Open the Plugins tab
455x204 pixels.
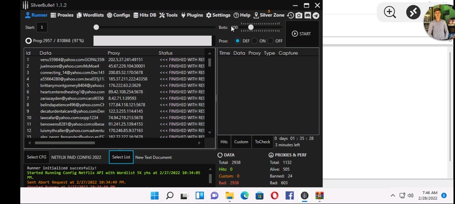[x=192, y=15]
